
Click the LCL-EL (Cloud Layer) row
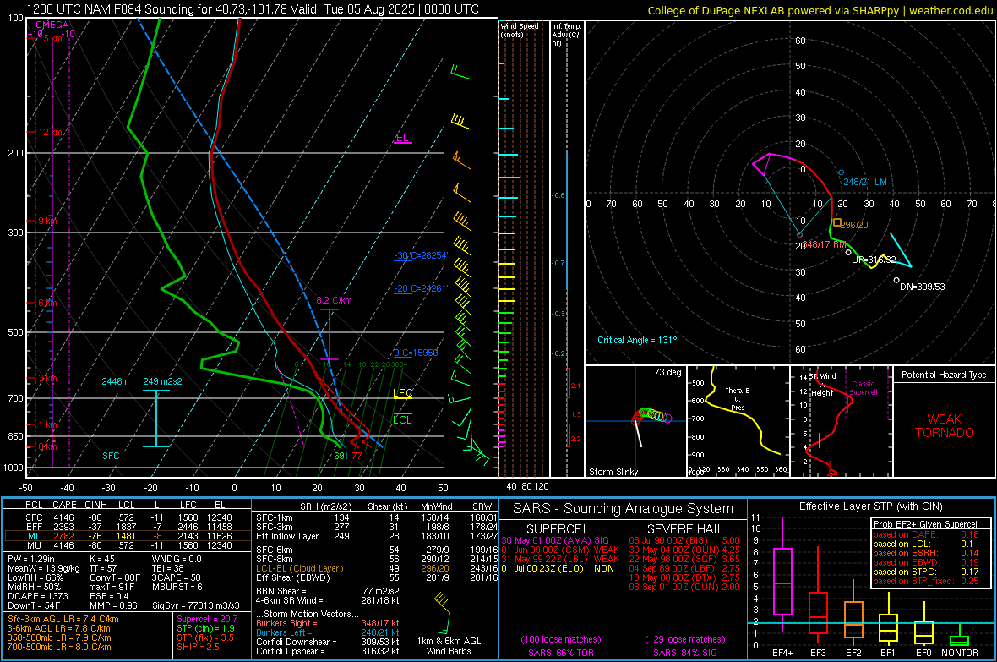(x=378, y=568)
